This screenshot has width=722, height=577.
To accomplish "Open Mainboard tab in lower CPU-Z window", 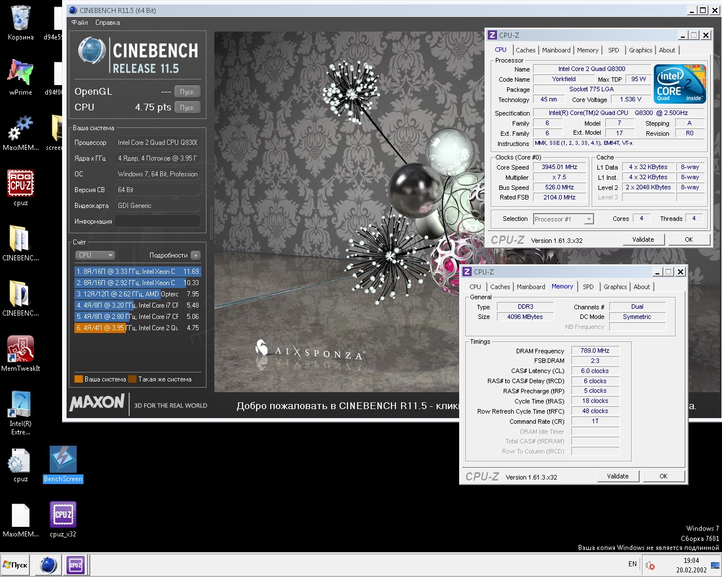I will (x=531, y=287).
